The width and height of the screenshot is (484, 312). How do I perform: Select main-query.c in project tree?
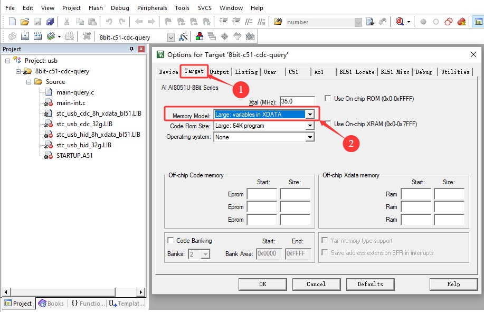coord(75,92)
